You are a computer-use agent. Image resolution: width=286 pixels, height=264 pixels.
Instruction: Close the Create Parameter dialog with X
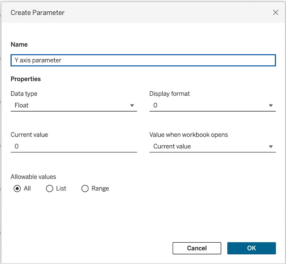click(275, 13)
